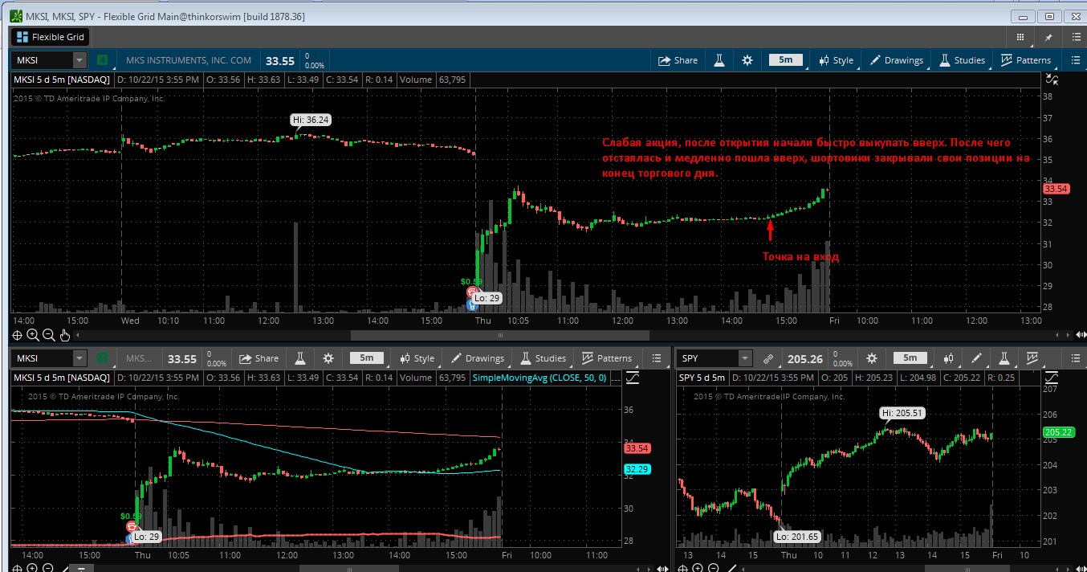Open the Studies menu in the top chart

[x=962, y=60]
